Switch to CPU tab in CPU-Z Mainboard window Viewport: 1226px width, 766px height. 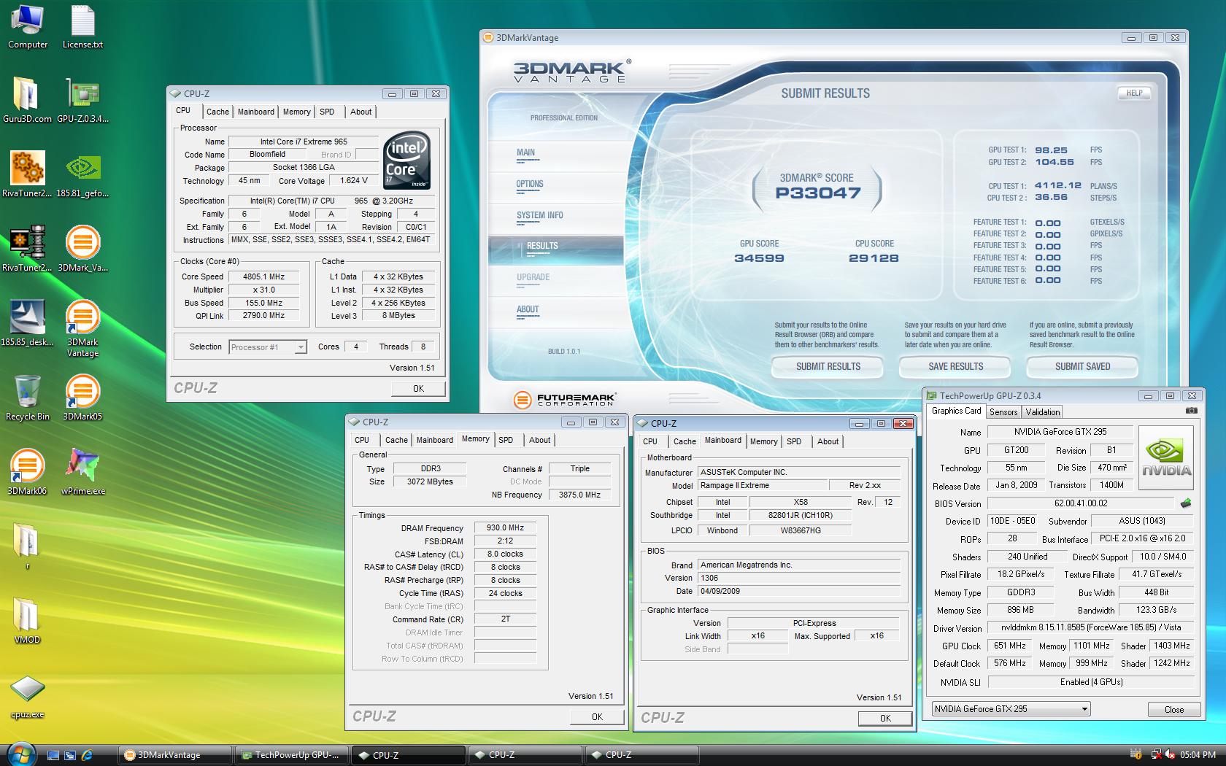pyautogui.click(x=650, y=441)
